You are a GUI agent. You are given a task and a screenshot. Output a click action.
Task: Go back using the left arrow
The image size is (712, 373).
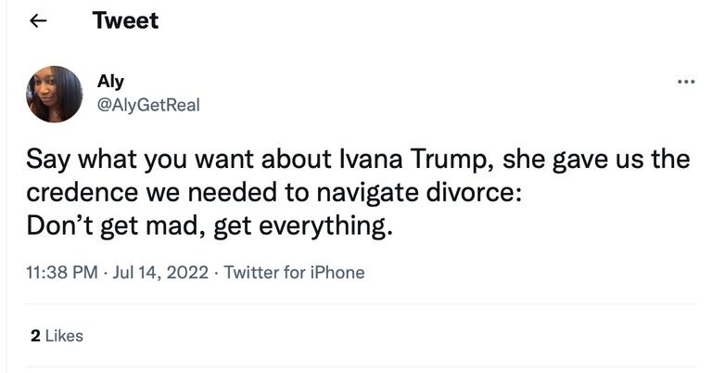[39, 21]
